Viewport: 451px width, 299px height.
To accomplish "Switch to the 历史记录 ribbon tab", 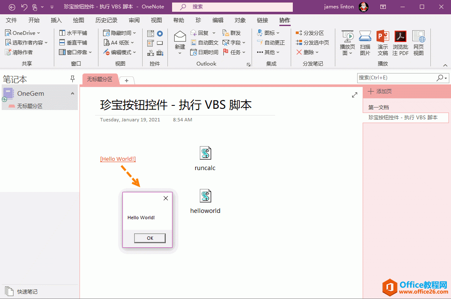I will (x=106, y=20).
